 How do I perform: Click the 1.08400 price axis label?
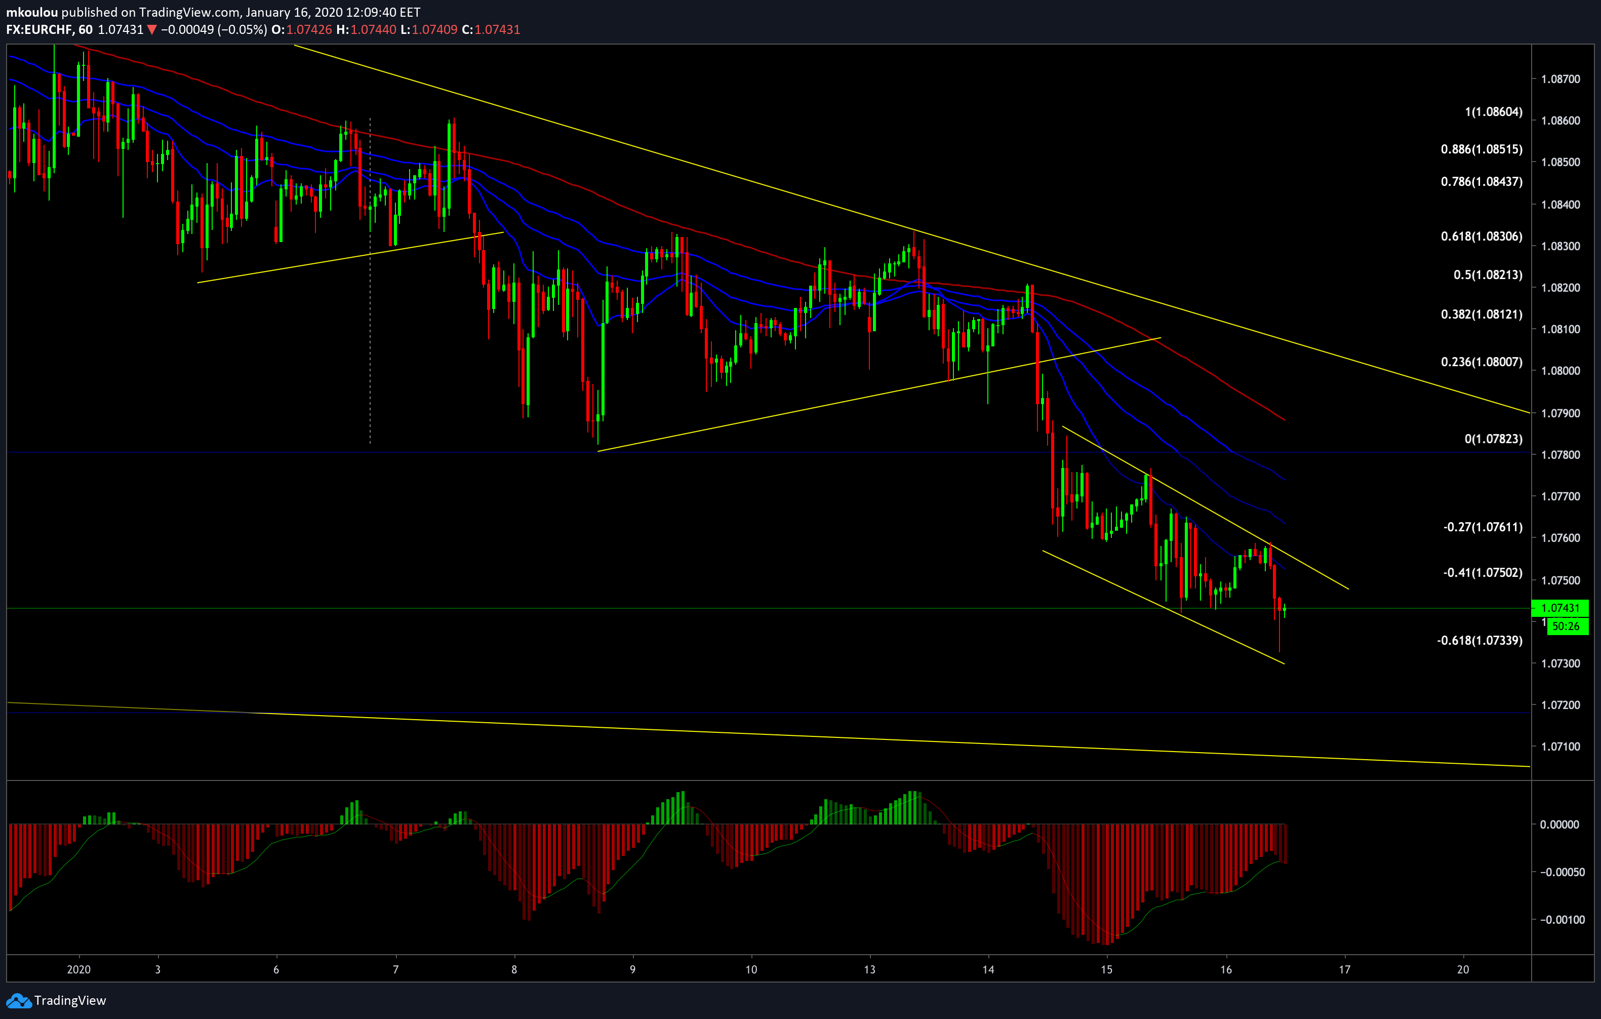point(1560,205)
